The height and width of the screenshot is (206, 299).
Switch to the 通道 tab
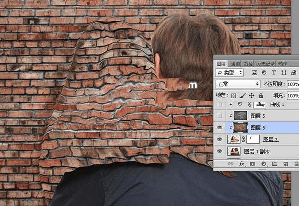click(x=235, y=64)
